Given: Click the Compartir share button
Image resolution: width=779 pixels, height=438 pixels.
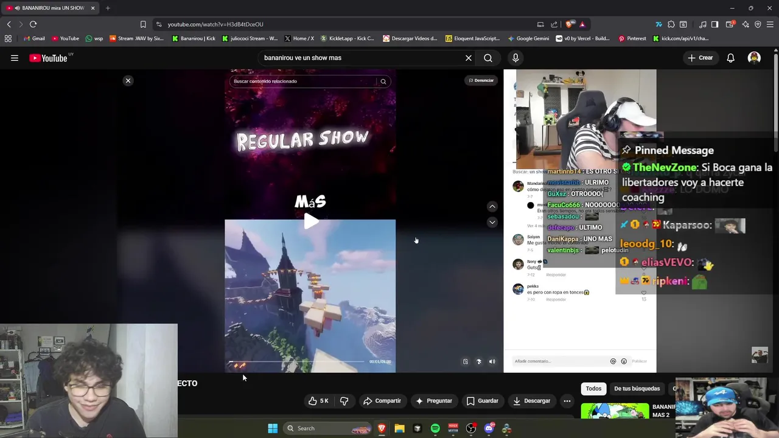Looking at the screenshot, I should (x=382, y=401).
